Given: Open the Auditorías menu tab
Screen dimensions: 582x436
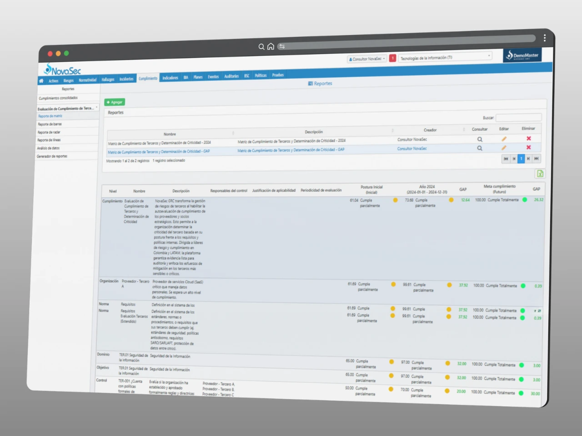Looking at the screenshot, I should [231, 76].
